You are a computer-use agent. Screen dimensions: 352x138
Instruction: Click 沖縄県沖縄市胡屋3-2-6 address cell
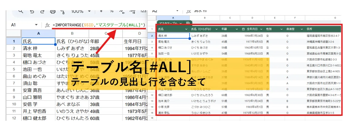click(x=320, y=42)
